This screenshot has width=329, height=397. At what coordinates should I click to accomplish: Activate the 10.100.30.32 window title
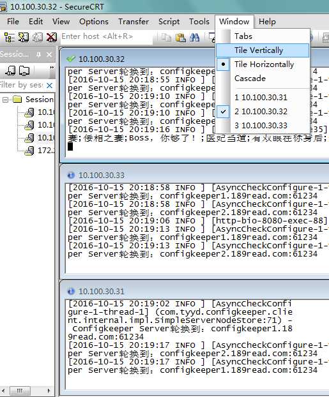point(102,59)
